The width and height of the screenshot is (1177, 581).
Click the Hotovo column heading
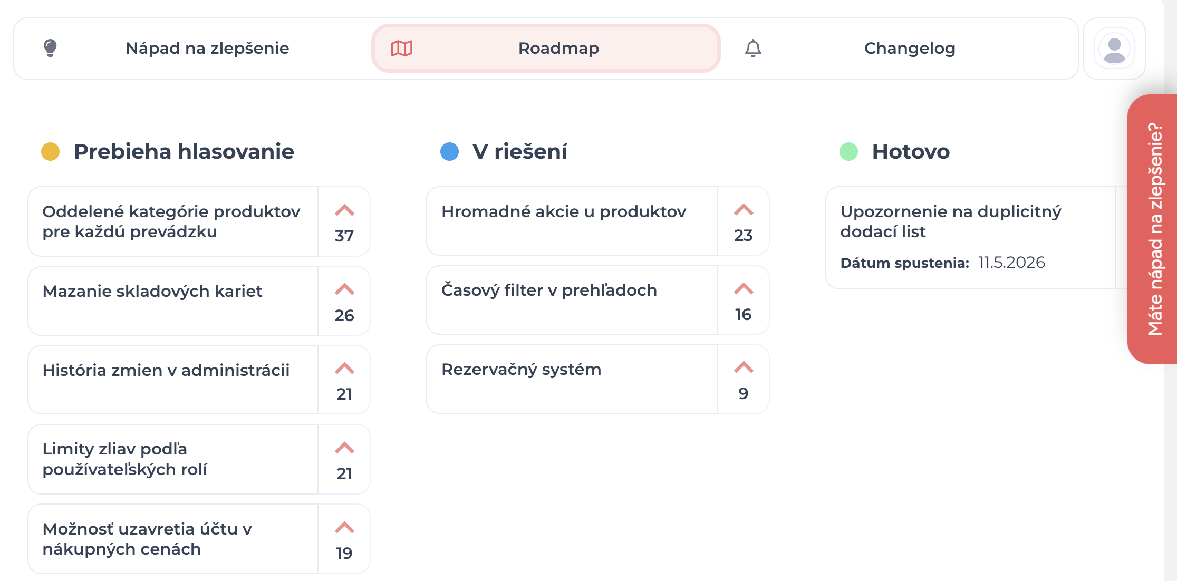(x=911, y=152)
